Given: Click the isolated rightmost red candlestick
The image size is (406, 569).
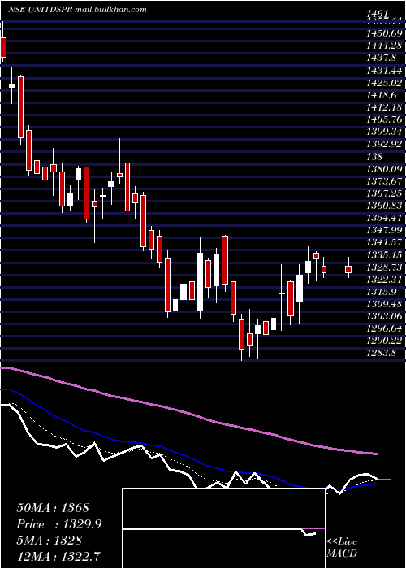Looking at the screenshot, I should [x=348, y=269].
